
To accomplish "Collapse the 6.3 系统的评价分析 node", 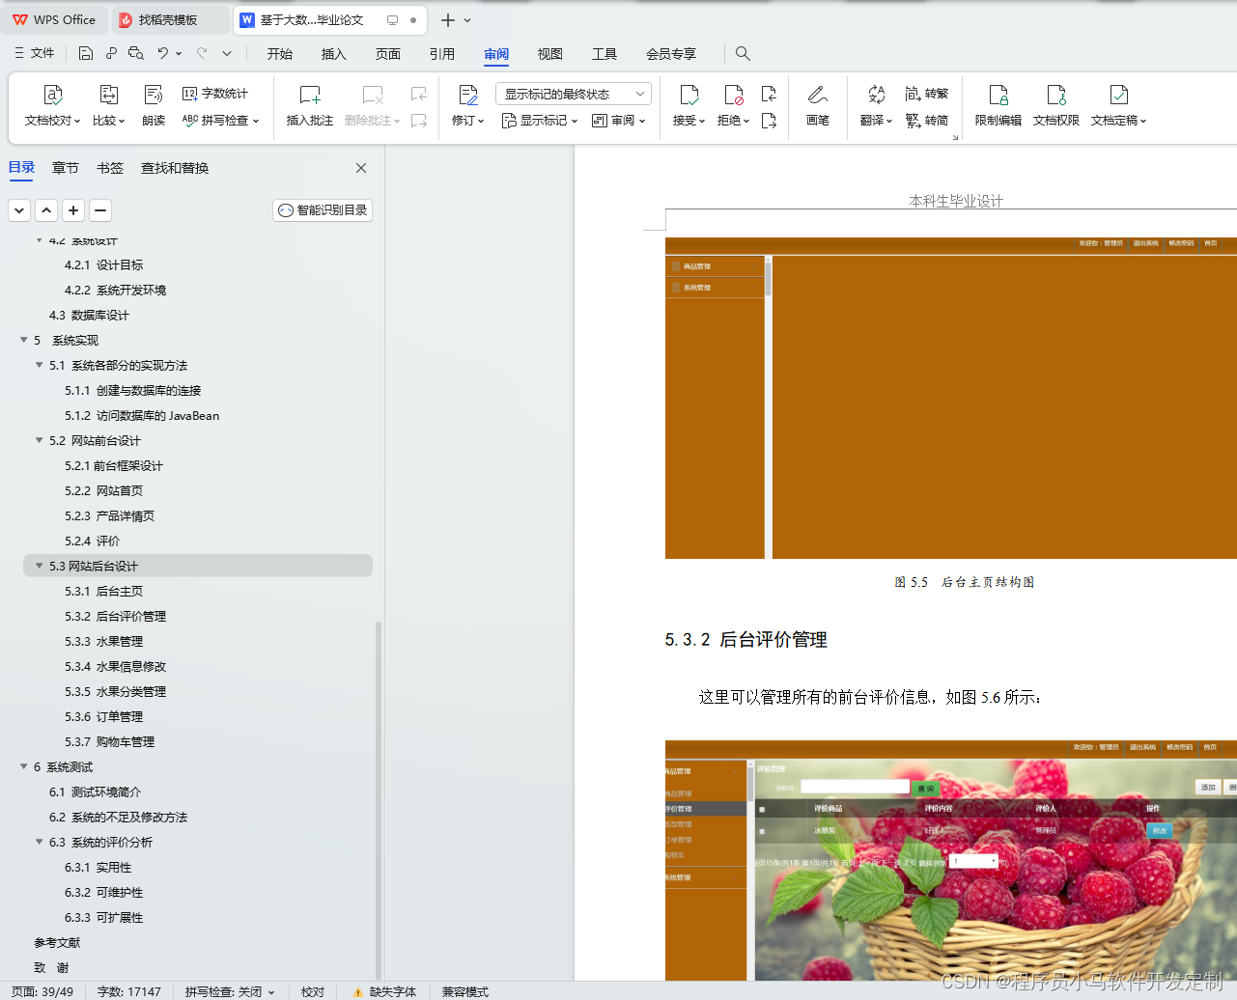I will 40,842.
